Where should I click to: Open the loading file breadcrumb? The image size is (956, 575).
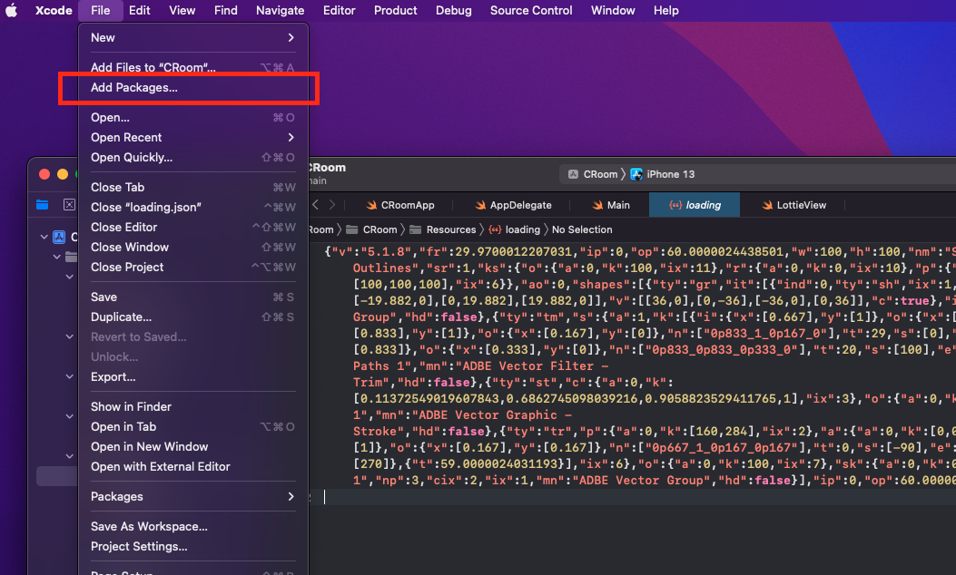[515, 229]
